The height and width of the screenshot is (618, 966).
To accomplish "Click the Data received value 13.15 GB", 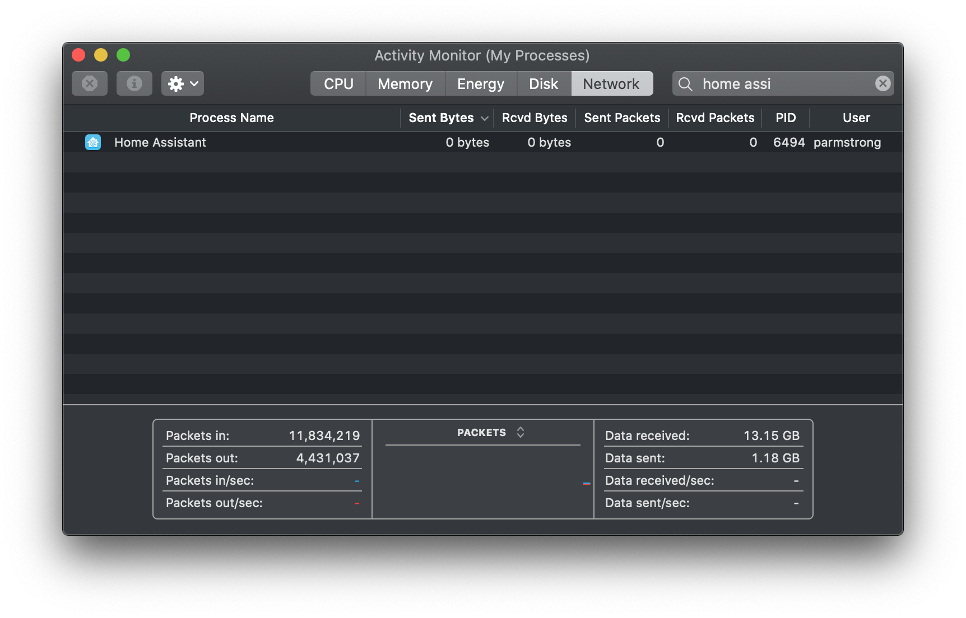I will click(x=772, y=436).
